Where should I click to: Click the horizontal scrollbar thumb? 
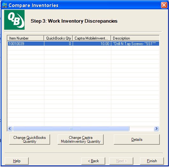pyautogui.click(x=71, y=128)
